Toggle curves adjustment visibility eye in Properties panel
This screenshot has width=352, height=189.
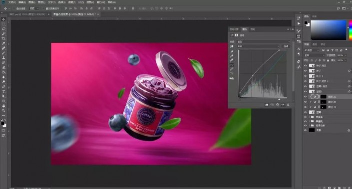click(x=283, y=105)
